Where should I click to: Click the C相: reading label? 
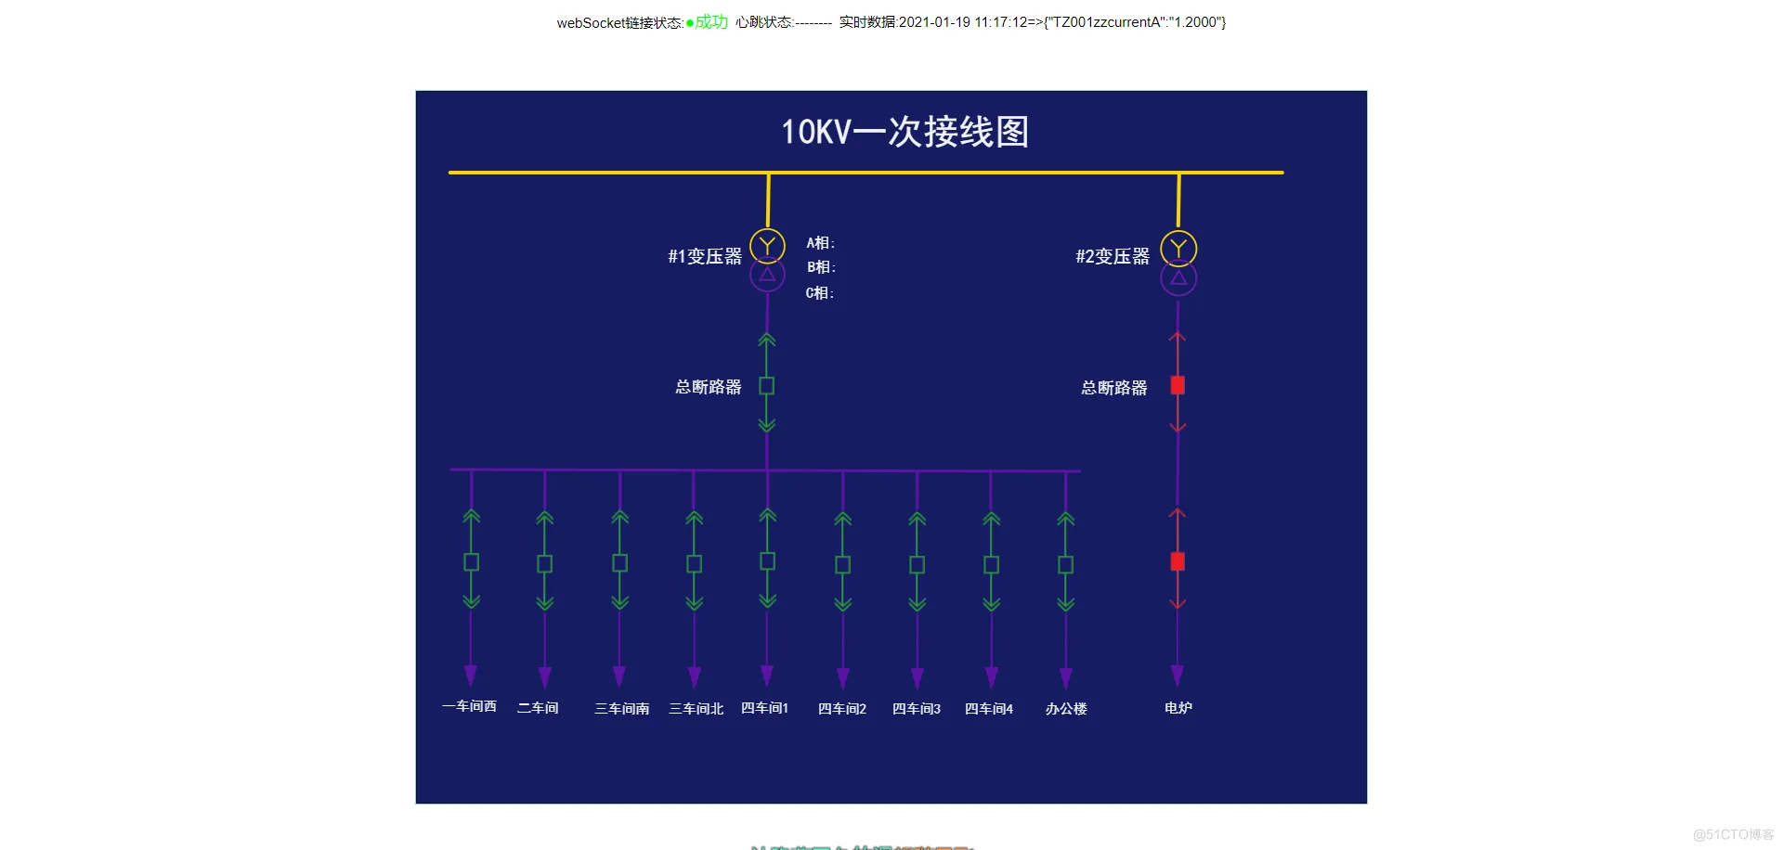pos(820,293)
